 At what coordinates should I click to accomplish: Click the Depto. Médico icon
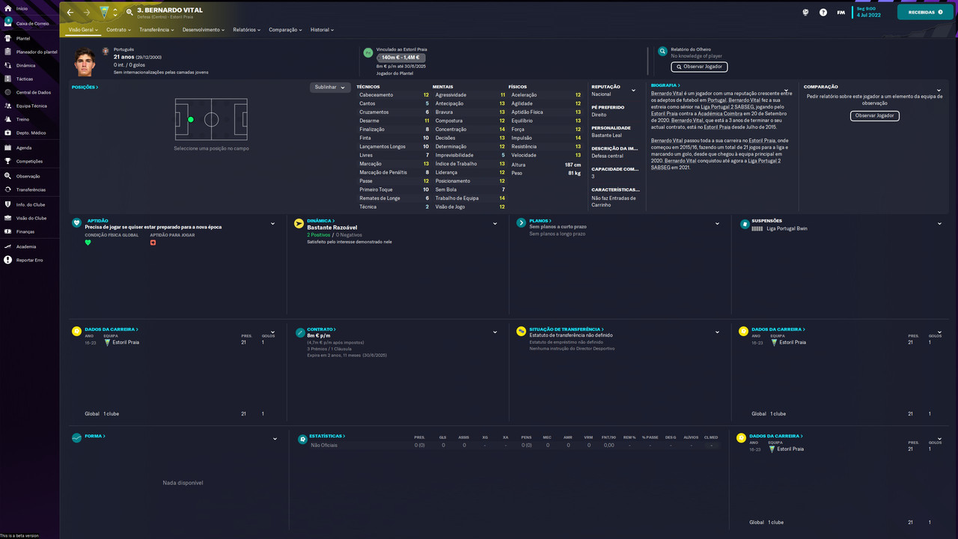(7, 133)
